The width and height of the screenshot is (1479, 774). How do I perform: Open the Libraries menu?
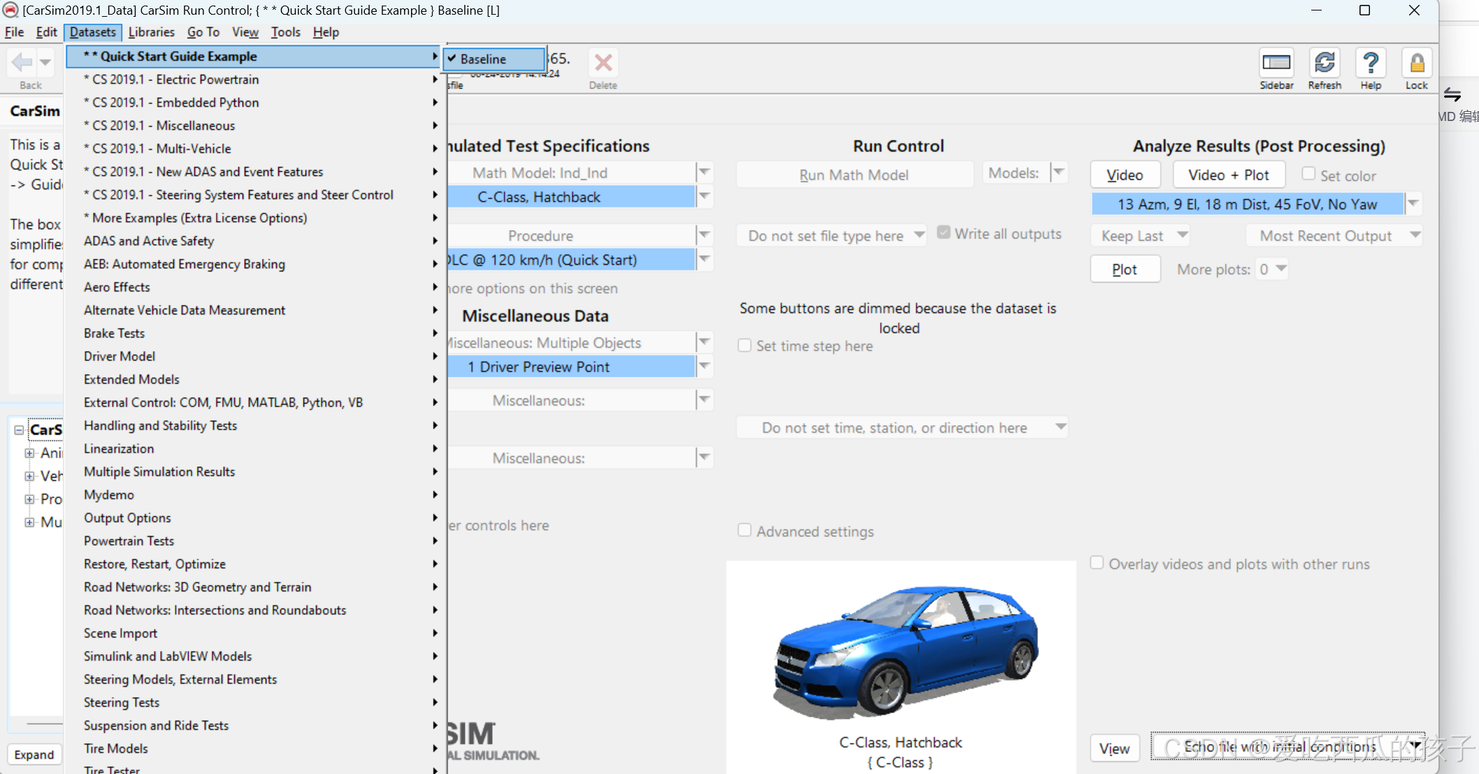click(x=151, y=32)
